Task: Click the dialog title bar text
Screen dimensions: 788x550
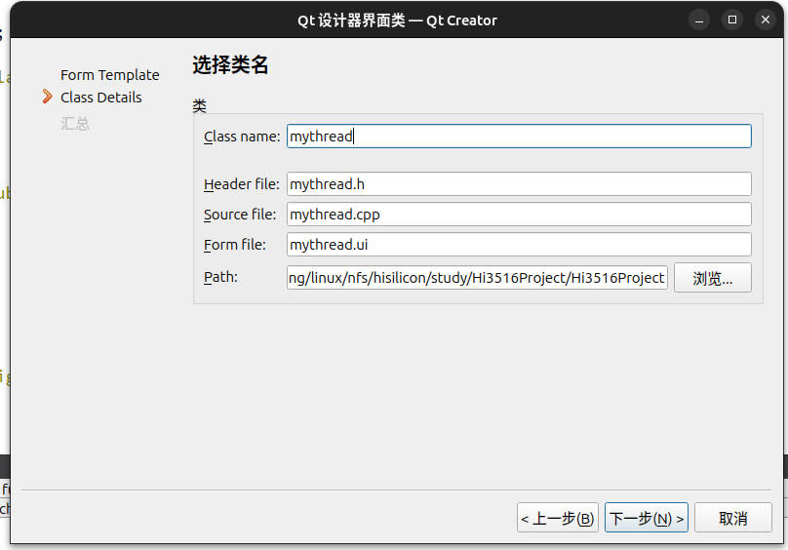Action: [397, 20]
